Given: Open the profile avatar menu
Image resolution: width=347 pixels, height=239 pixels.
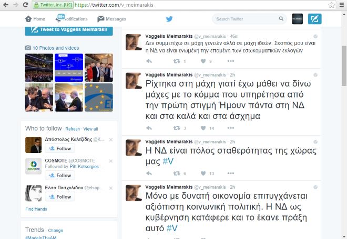Looking at the screenshot, I should coord(297,19).
